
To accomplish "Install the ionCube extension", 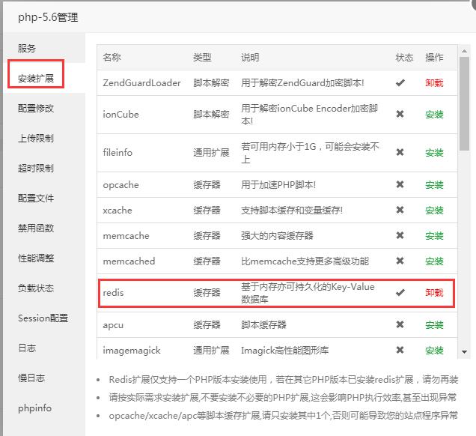I will [x=434, y=115].
